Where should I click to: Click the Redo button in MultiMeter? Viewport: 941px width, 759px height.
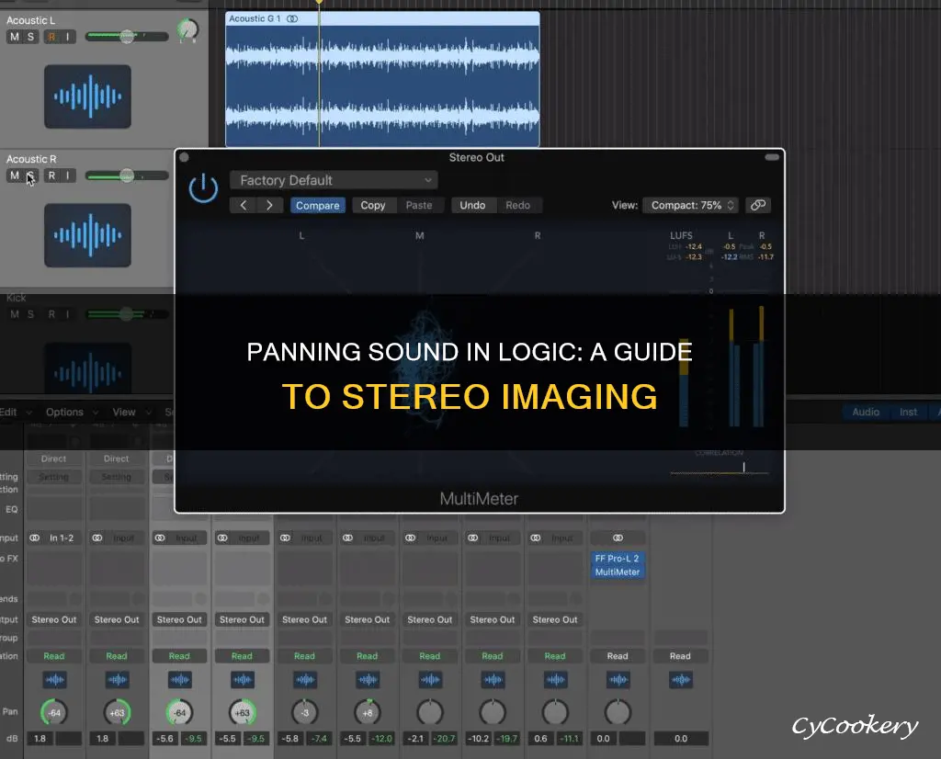click(x=518, y=205)
